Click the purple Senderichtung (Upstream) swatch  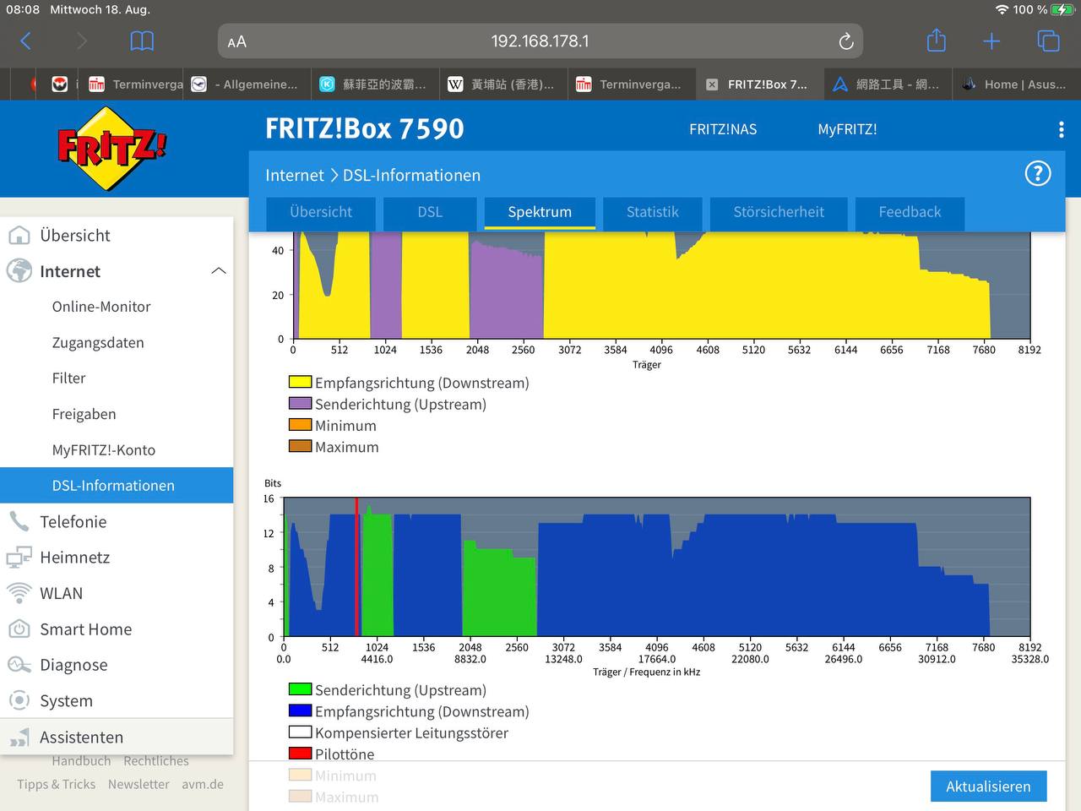301,404
